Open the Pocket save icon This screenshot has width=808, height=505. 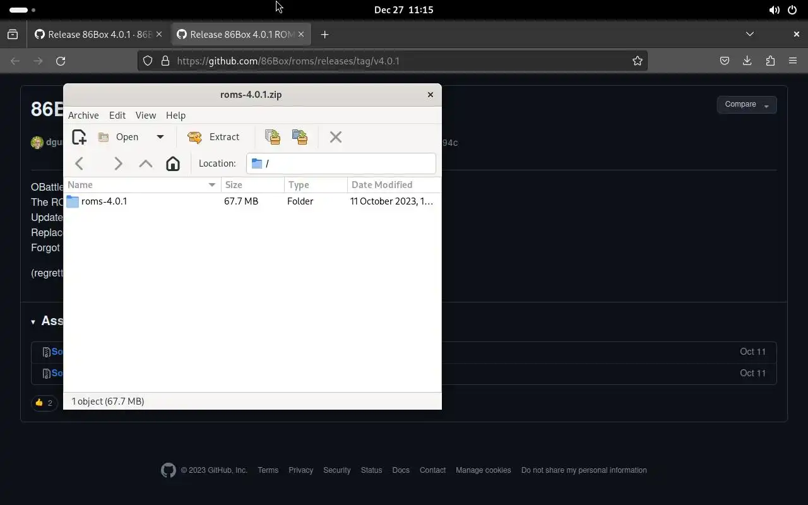point(725,61)
